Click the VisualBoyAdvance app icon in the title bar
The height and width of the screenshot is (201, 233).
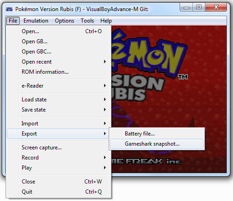click(x=9, y=9)
